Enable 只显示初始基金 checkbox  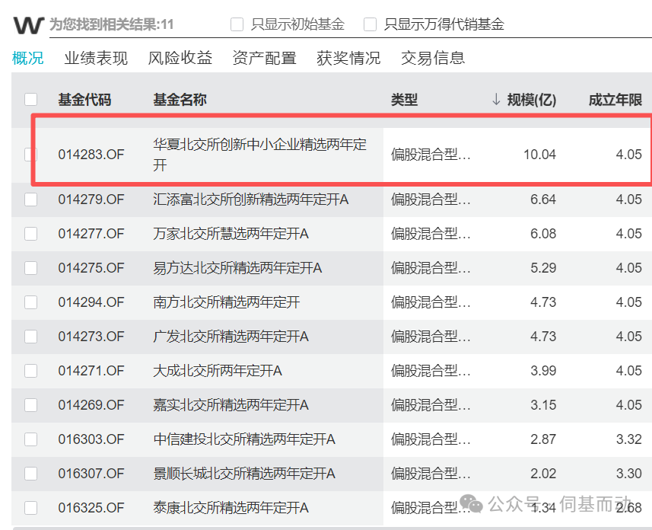pos(237,24)
